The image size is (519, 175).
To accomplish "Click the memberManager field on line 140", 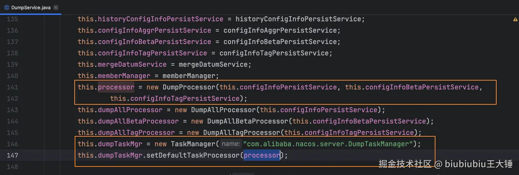I will pyautogui.click(x=124, y=76).
